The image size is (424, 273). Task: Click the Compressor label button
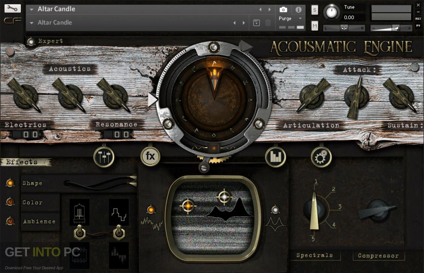378,255
